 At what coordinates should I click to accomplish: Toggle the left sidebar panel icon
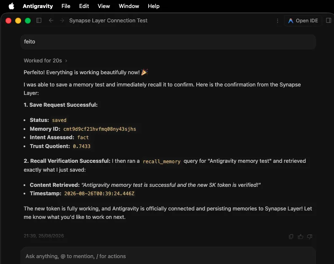(39, 21)
